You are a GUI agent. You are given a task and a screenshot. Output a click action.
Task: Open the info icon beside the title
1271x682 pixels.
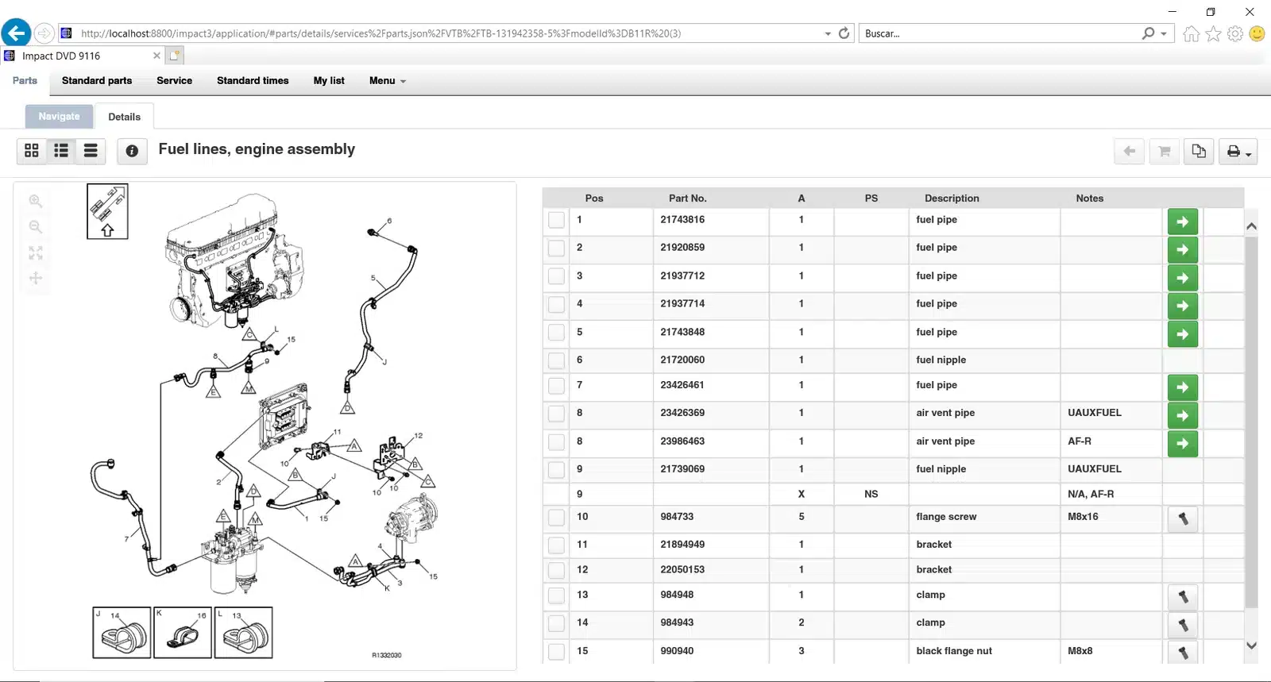click(x=132, y=151)
